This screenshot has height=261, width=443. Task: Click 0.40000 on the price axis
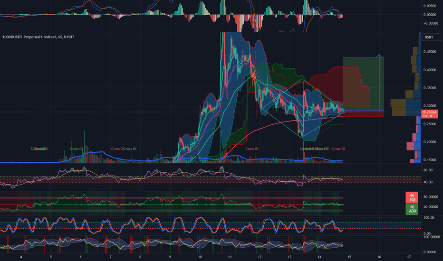(430, 70)
